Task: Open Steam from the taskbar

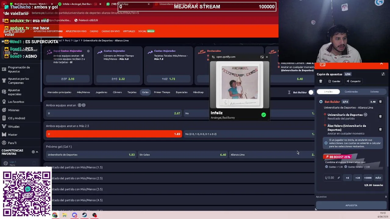Action: [85, 215]
